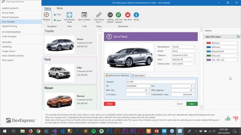The image size is (241, 135).
Task: Open Waybill Printing sample
Action: pyautogui.click(x=9, y=26)
